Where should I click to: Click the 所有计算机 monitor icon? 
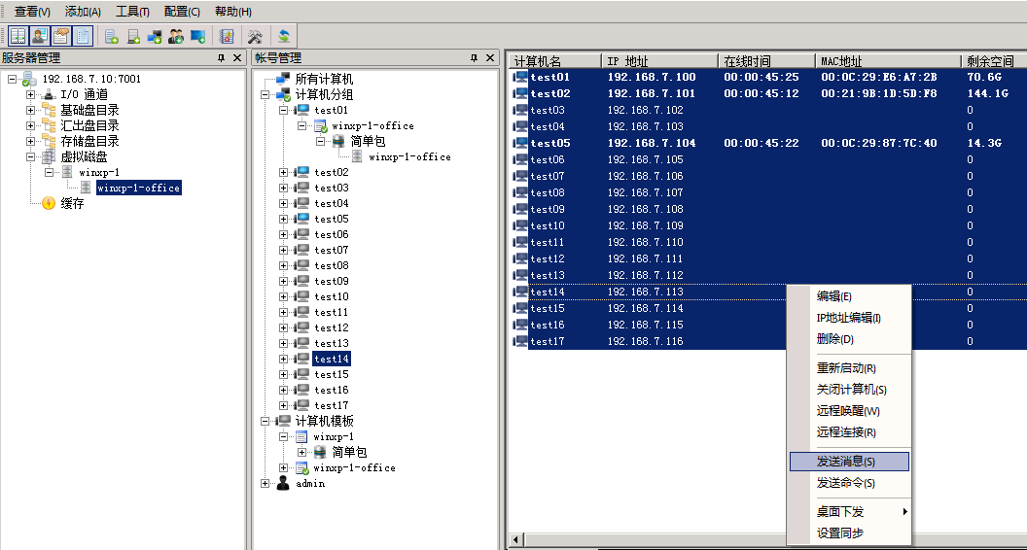[x=283, y=80]
